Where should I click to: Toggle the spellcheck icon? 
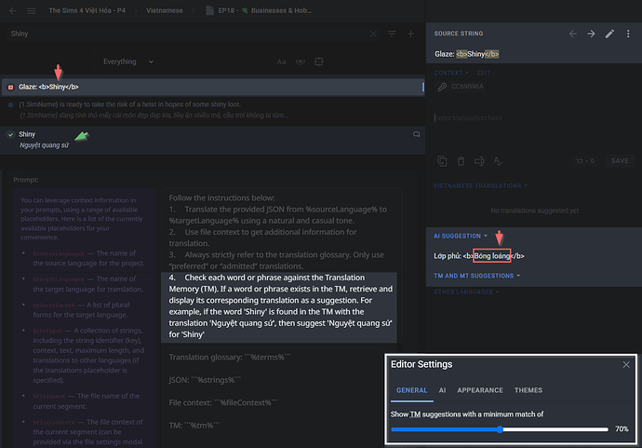coord(498,161)
